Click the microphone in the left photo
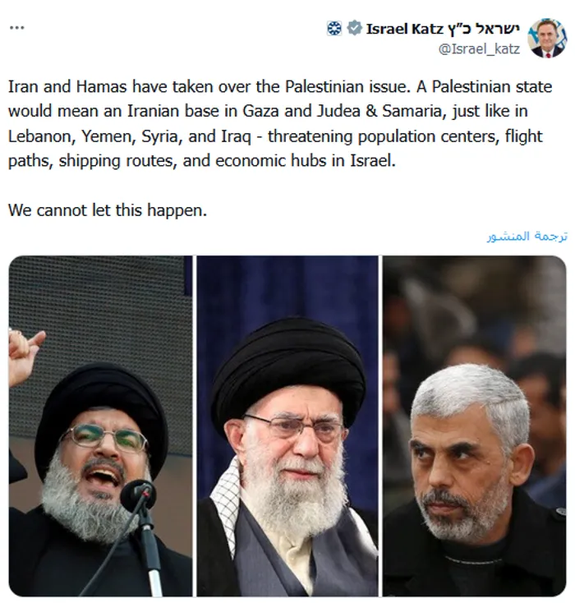This screenshot has width=575, height=603. tap(139, 495)
